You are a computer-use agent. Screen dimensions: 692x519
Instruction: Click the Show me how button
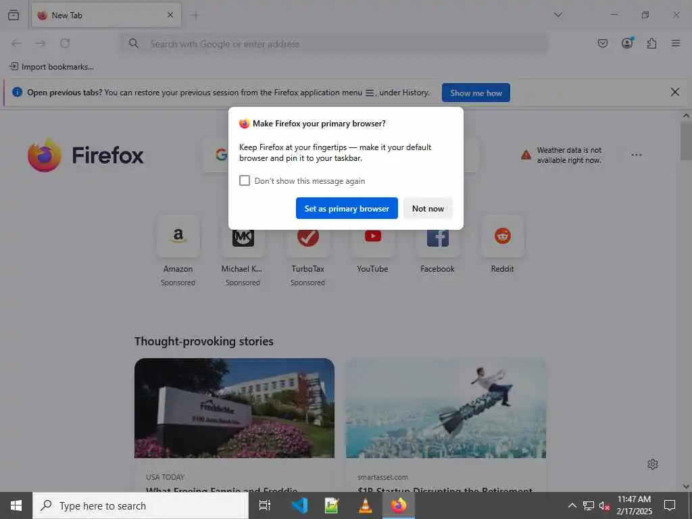[x=476, y=93]
